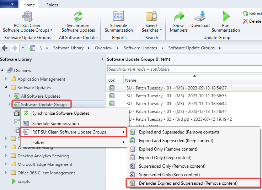This screenshot has height=190, width=262.
Task: Select Office 365 Client Management tree node
Action: pyautogui.click(x=46, y=173)
